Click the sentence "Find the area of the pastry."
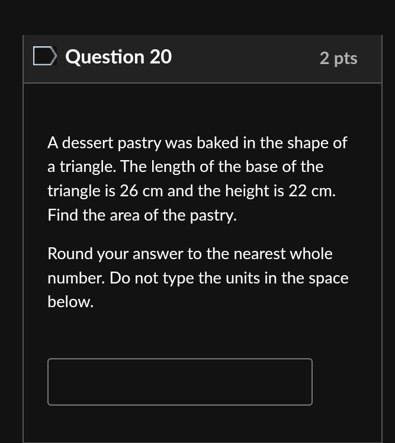Image resolution: width=395 pixels, height=443 pixels. 142,215
